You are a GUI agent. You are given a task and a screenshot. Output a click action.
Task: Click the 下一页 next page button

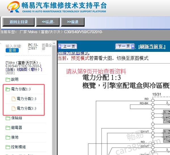[125, 46]
